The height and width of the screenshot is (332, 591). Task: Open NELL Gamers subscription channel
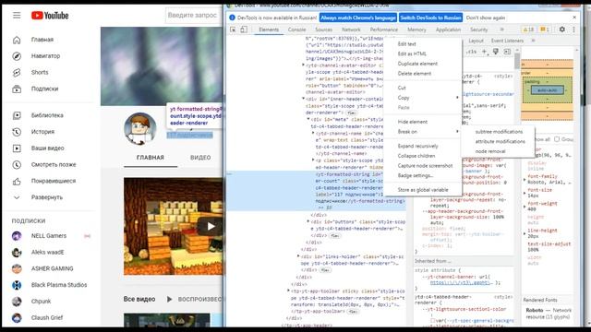point(49,236)
